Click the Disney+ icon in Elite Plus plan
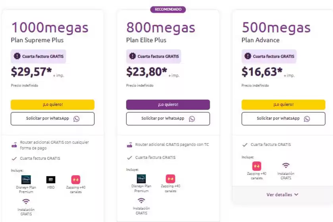This screenshot has width=333, height=222. [x=141, y=179]
